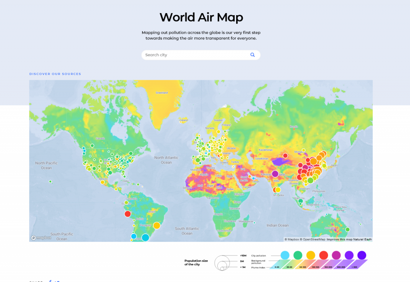Select the green city marker in eastern Australia
410x282 pixels.
pyautogui.click(x=347, y=229)
